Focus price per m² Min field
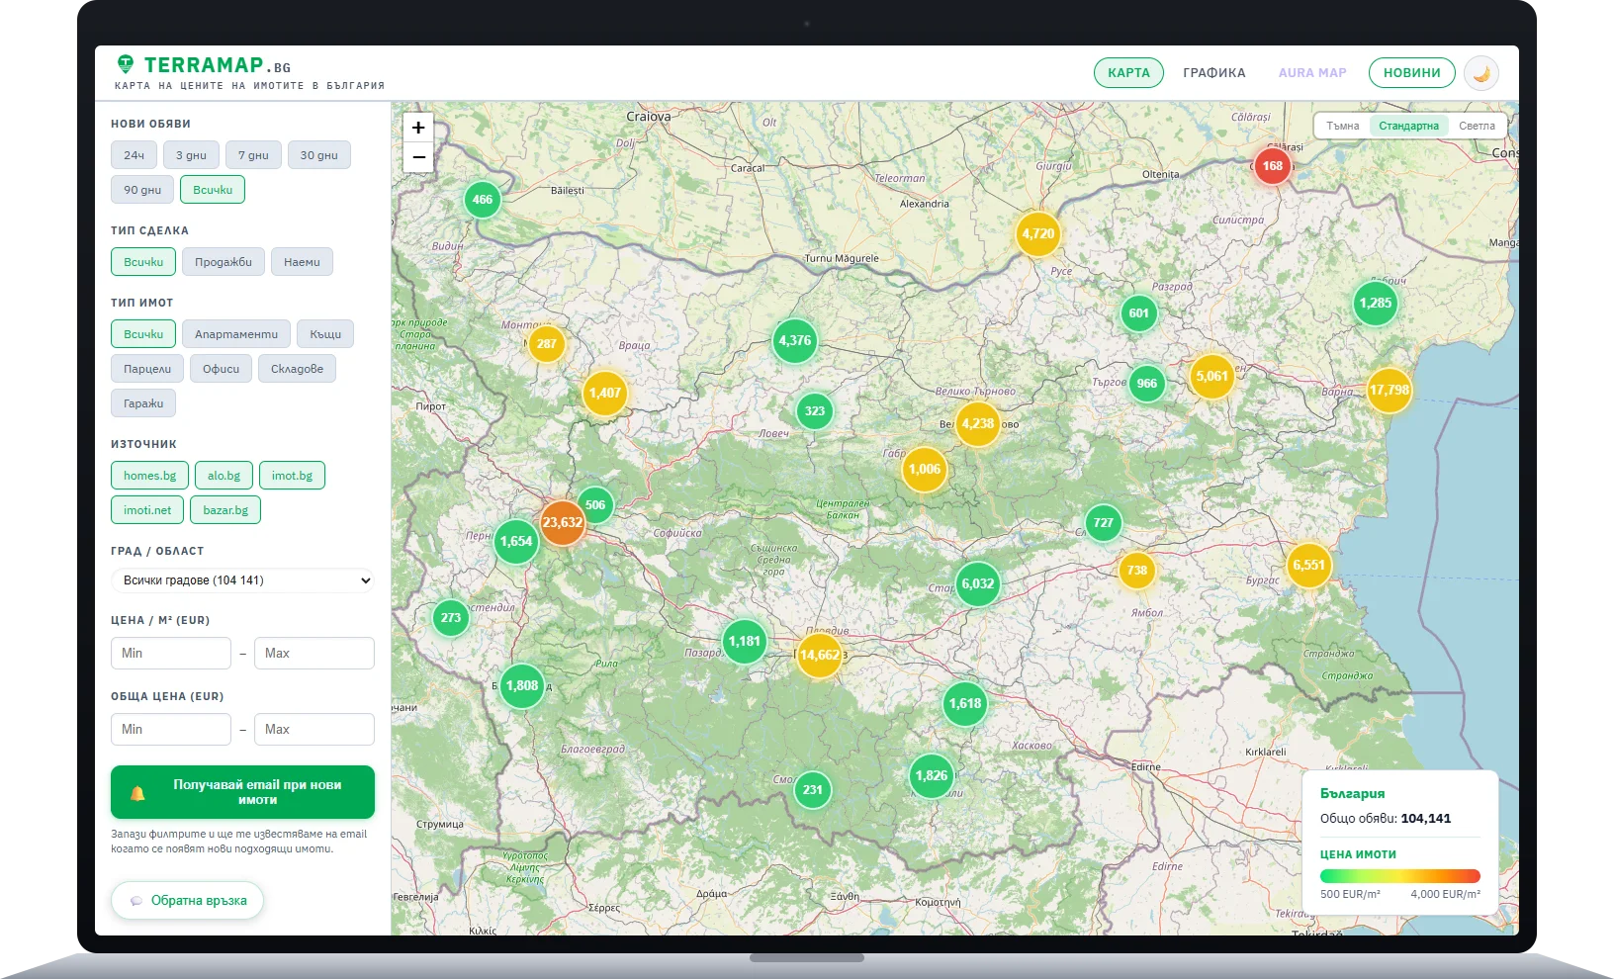Screen dimensions: 1614x979 click(171, 654)
